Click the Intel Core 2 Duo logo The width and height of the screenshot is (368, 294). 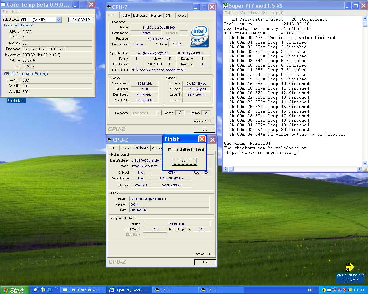tap(199, 36)
